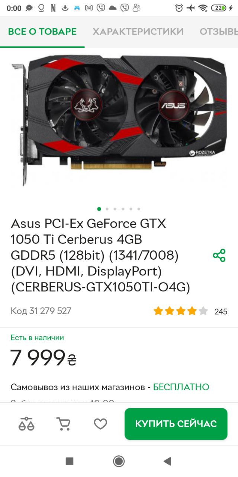Tap the Wi-Fi status bar icon
This screenshot has width=238, height=477.
(x=203, y=8)
